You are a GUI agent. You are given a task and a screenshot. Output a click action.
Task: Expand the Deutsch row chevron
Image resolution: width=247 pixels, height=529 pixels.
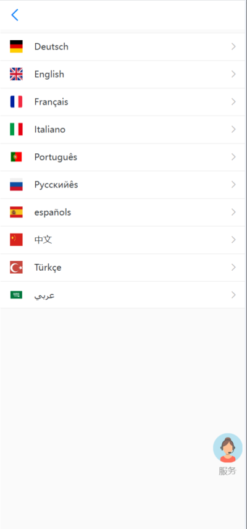[x=233, y=46]
